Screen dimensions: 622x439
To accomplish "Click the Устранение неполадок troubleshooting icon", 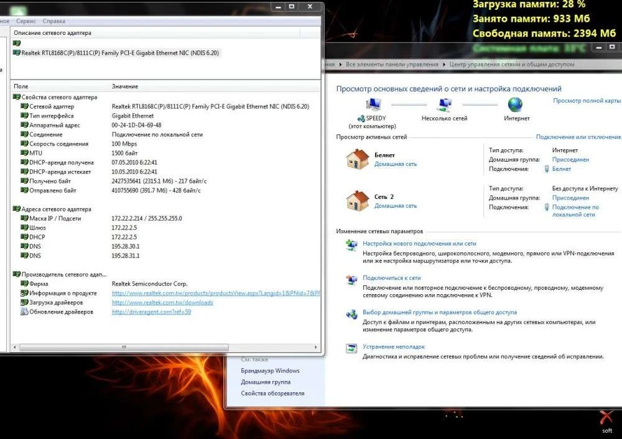I will pyautogui.click(x=351, y=348).
